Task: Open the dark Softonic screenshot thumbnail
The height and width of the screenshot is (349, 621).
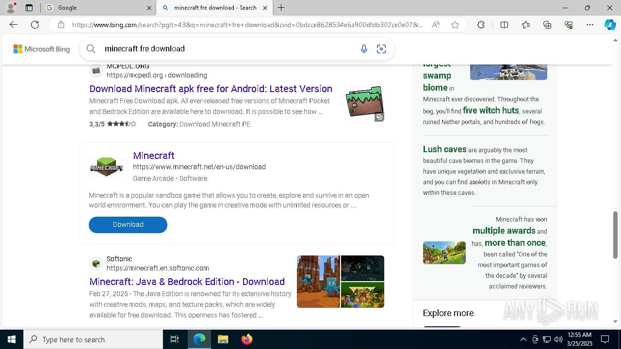Action: coord(362,268)
